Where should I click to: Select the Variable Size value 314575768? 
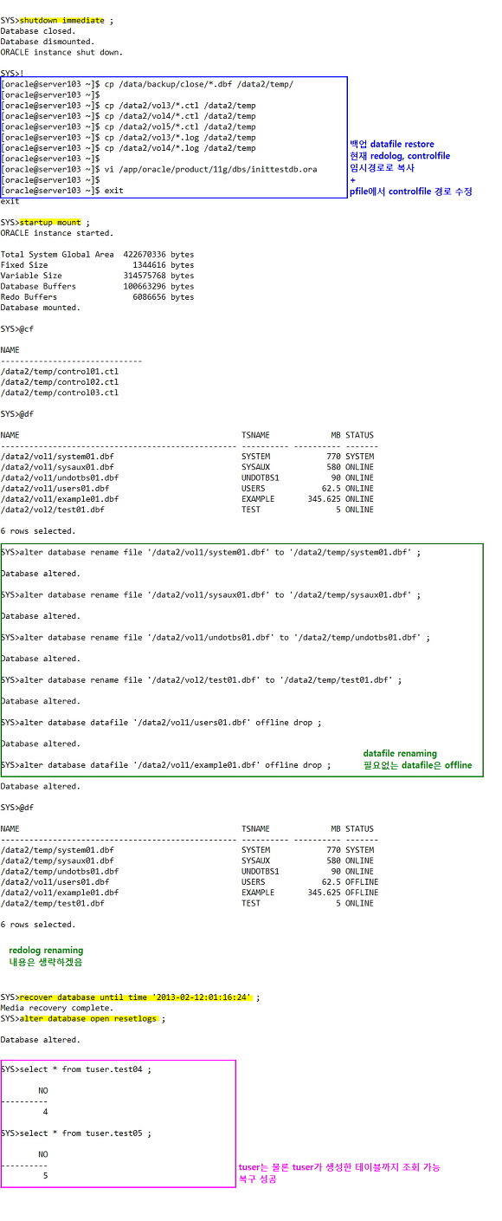coord(144,276)
